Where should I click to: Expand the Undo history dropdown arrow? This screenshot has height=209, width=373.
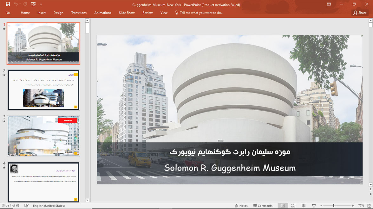20,4
